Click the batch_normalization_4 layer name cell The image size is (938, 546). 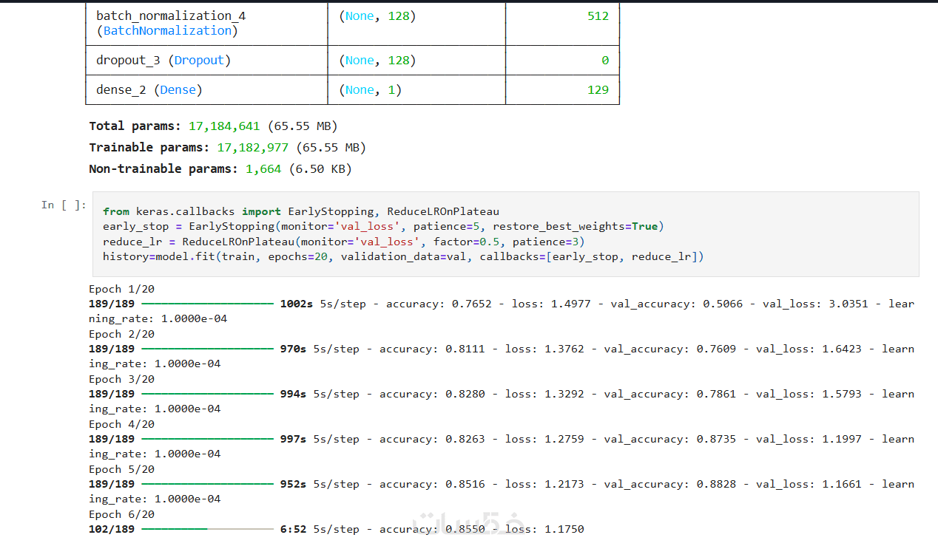click(206, 24)
